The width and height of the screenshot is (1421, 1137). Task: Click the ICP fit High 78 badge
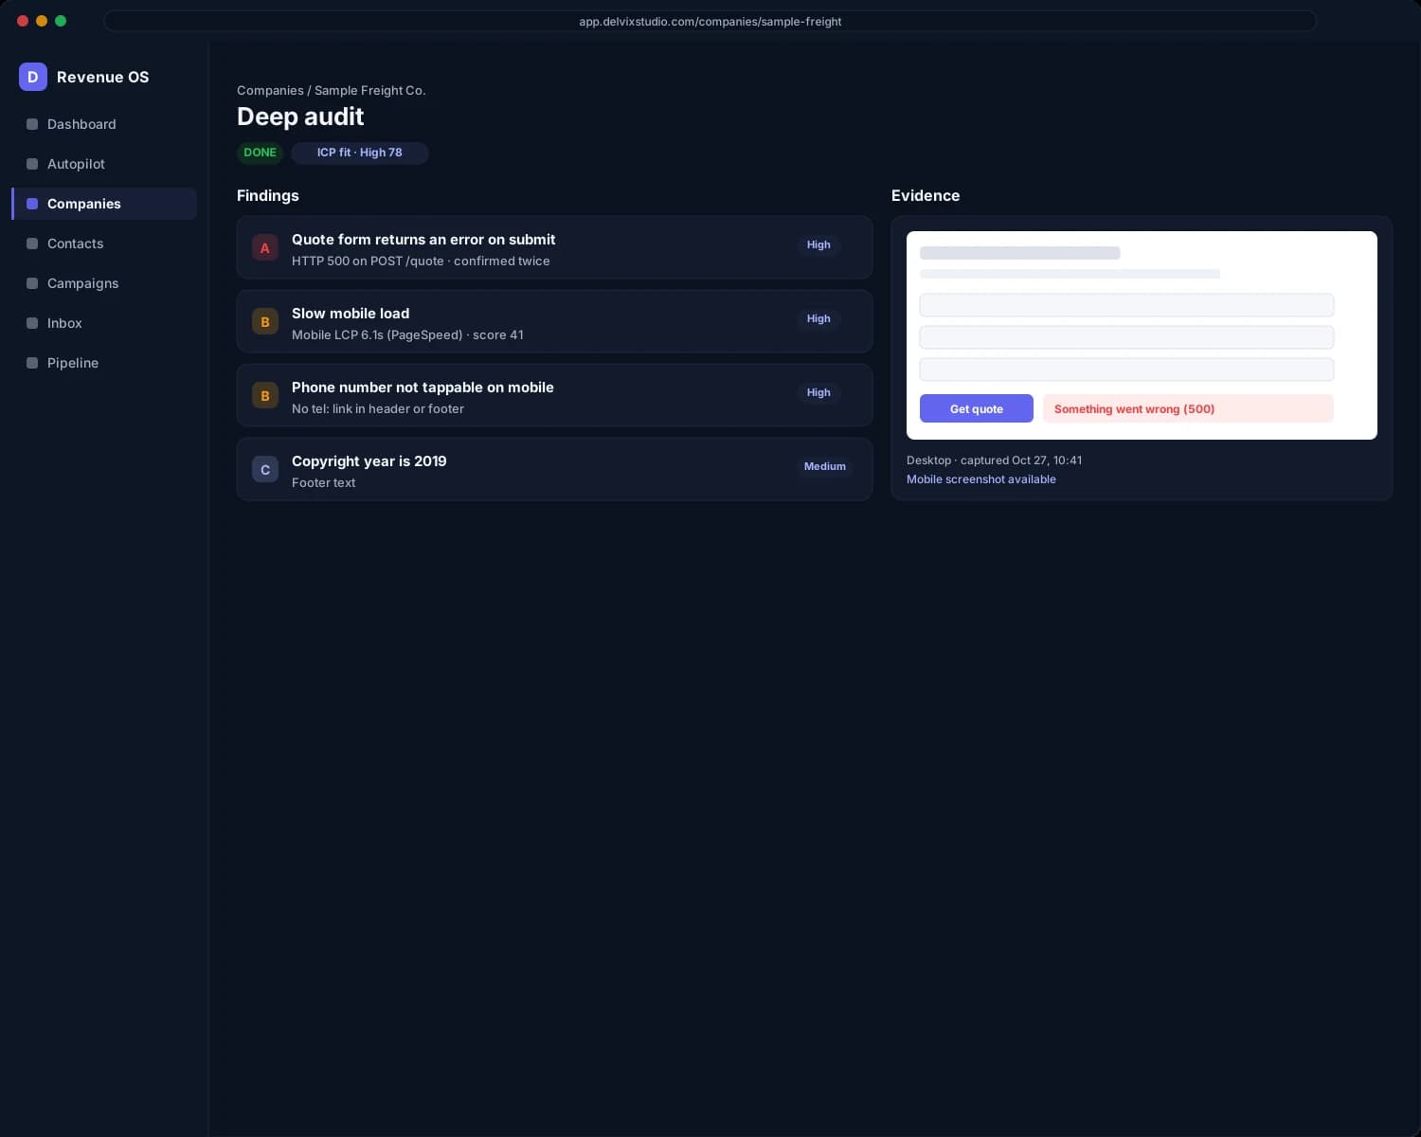(360, 153)
